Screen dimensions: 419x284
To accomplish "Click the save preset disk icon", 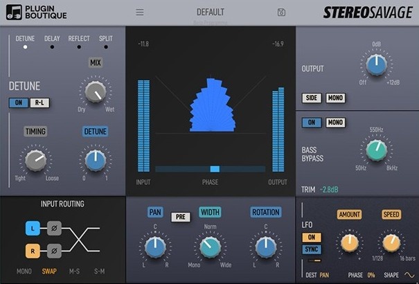I will click(x=281, y=12).
